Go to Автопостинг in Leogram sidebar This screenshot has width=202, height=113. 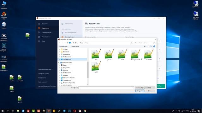pos(46,37)
